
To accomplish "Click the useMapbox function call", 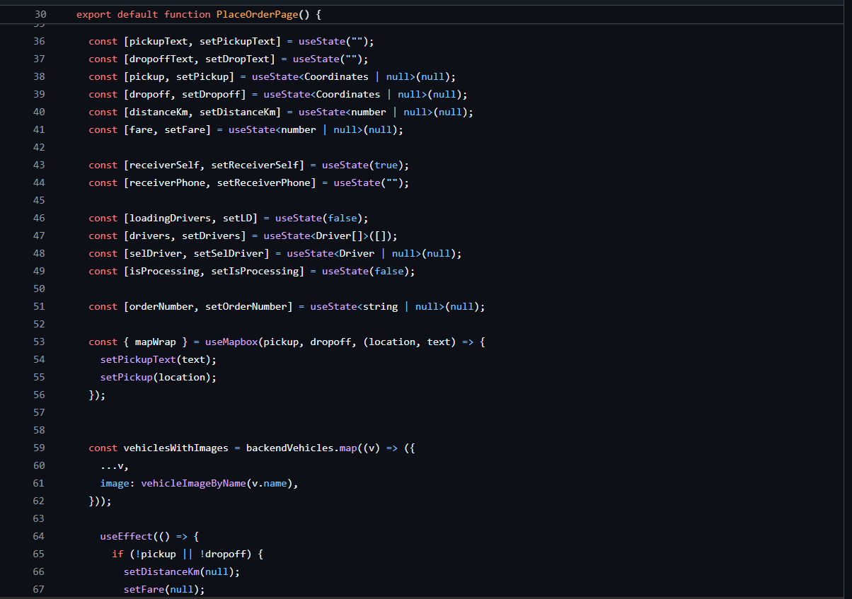I will pos(231,342).
